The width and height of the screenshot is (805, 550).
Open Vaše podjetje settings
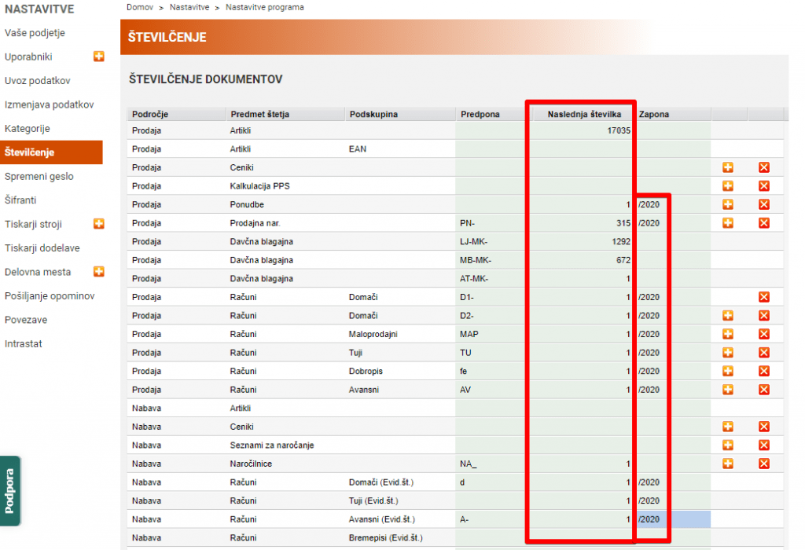click(35, 33)
